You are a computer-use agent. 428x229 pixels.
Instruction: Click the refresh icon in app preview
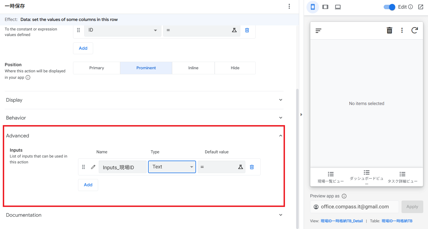pos(415,30)
